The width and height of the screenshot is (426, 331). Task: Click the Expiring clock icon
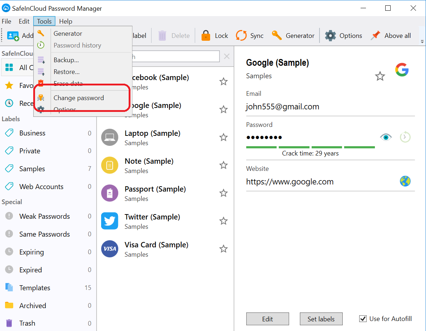[9, 252]
